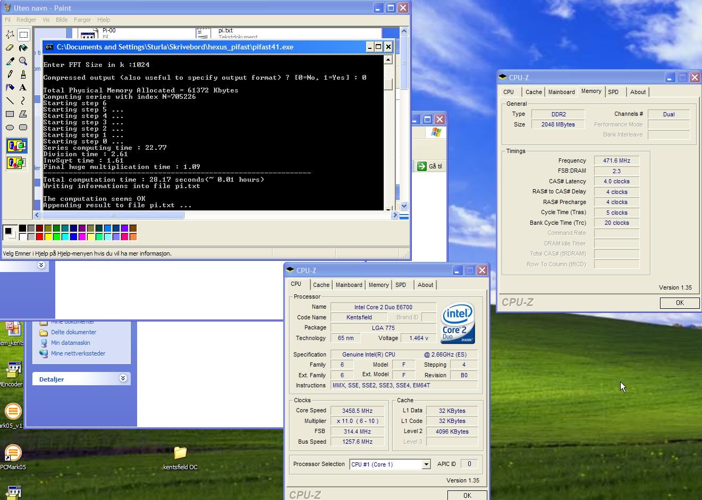Open the Min datamaskin link
The width and height of the screenshot is (702, 500).
(70, 343)
